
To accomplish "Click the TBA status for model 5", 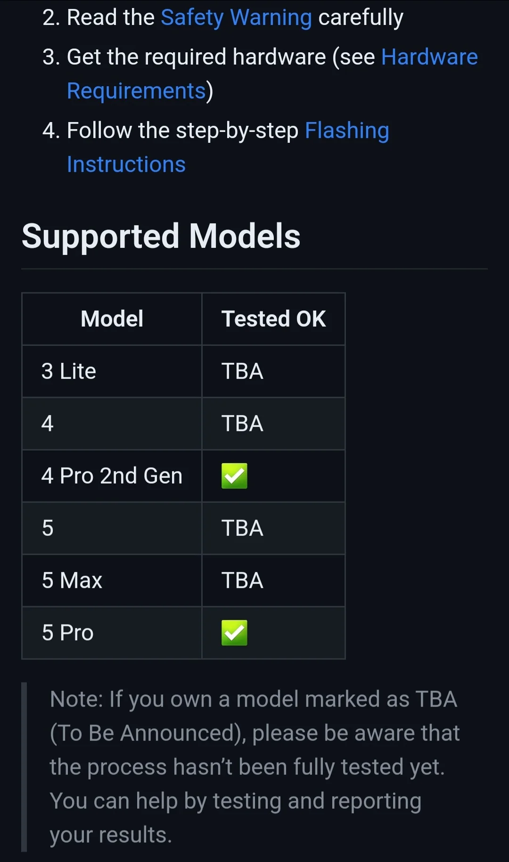I will 242,528.
